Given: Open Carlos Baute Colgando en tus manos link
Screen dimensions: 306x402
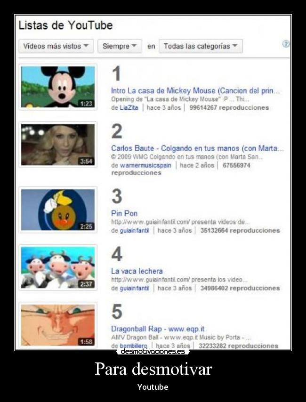Looking at the screenshot, I should 197,148.
